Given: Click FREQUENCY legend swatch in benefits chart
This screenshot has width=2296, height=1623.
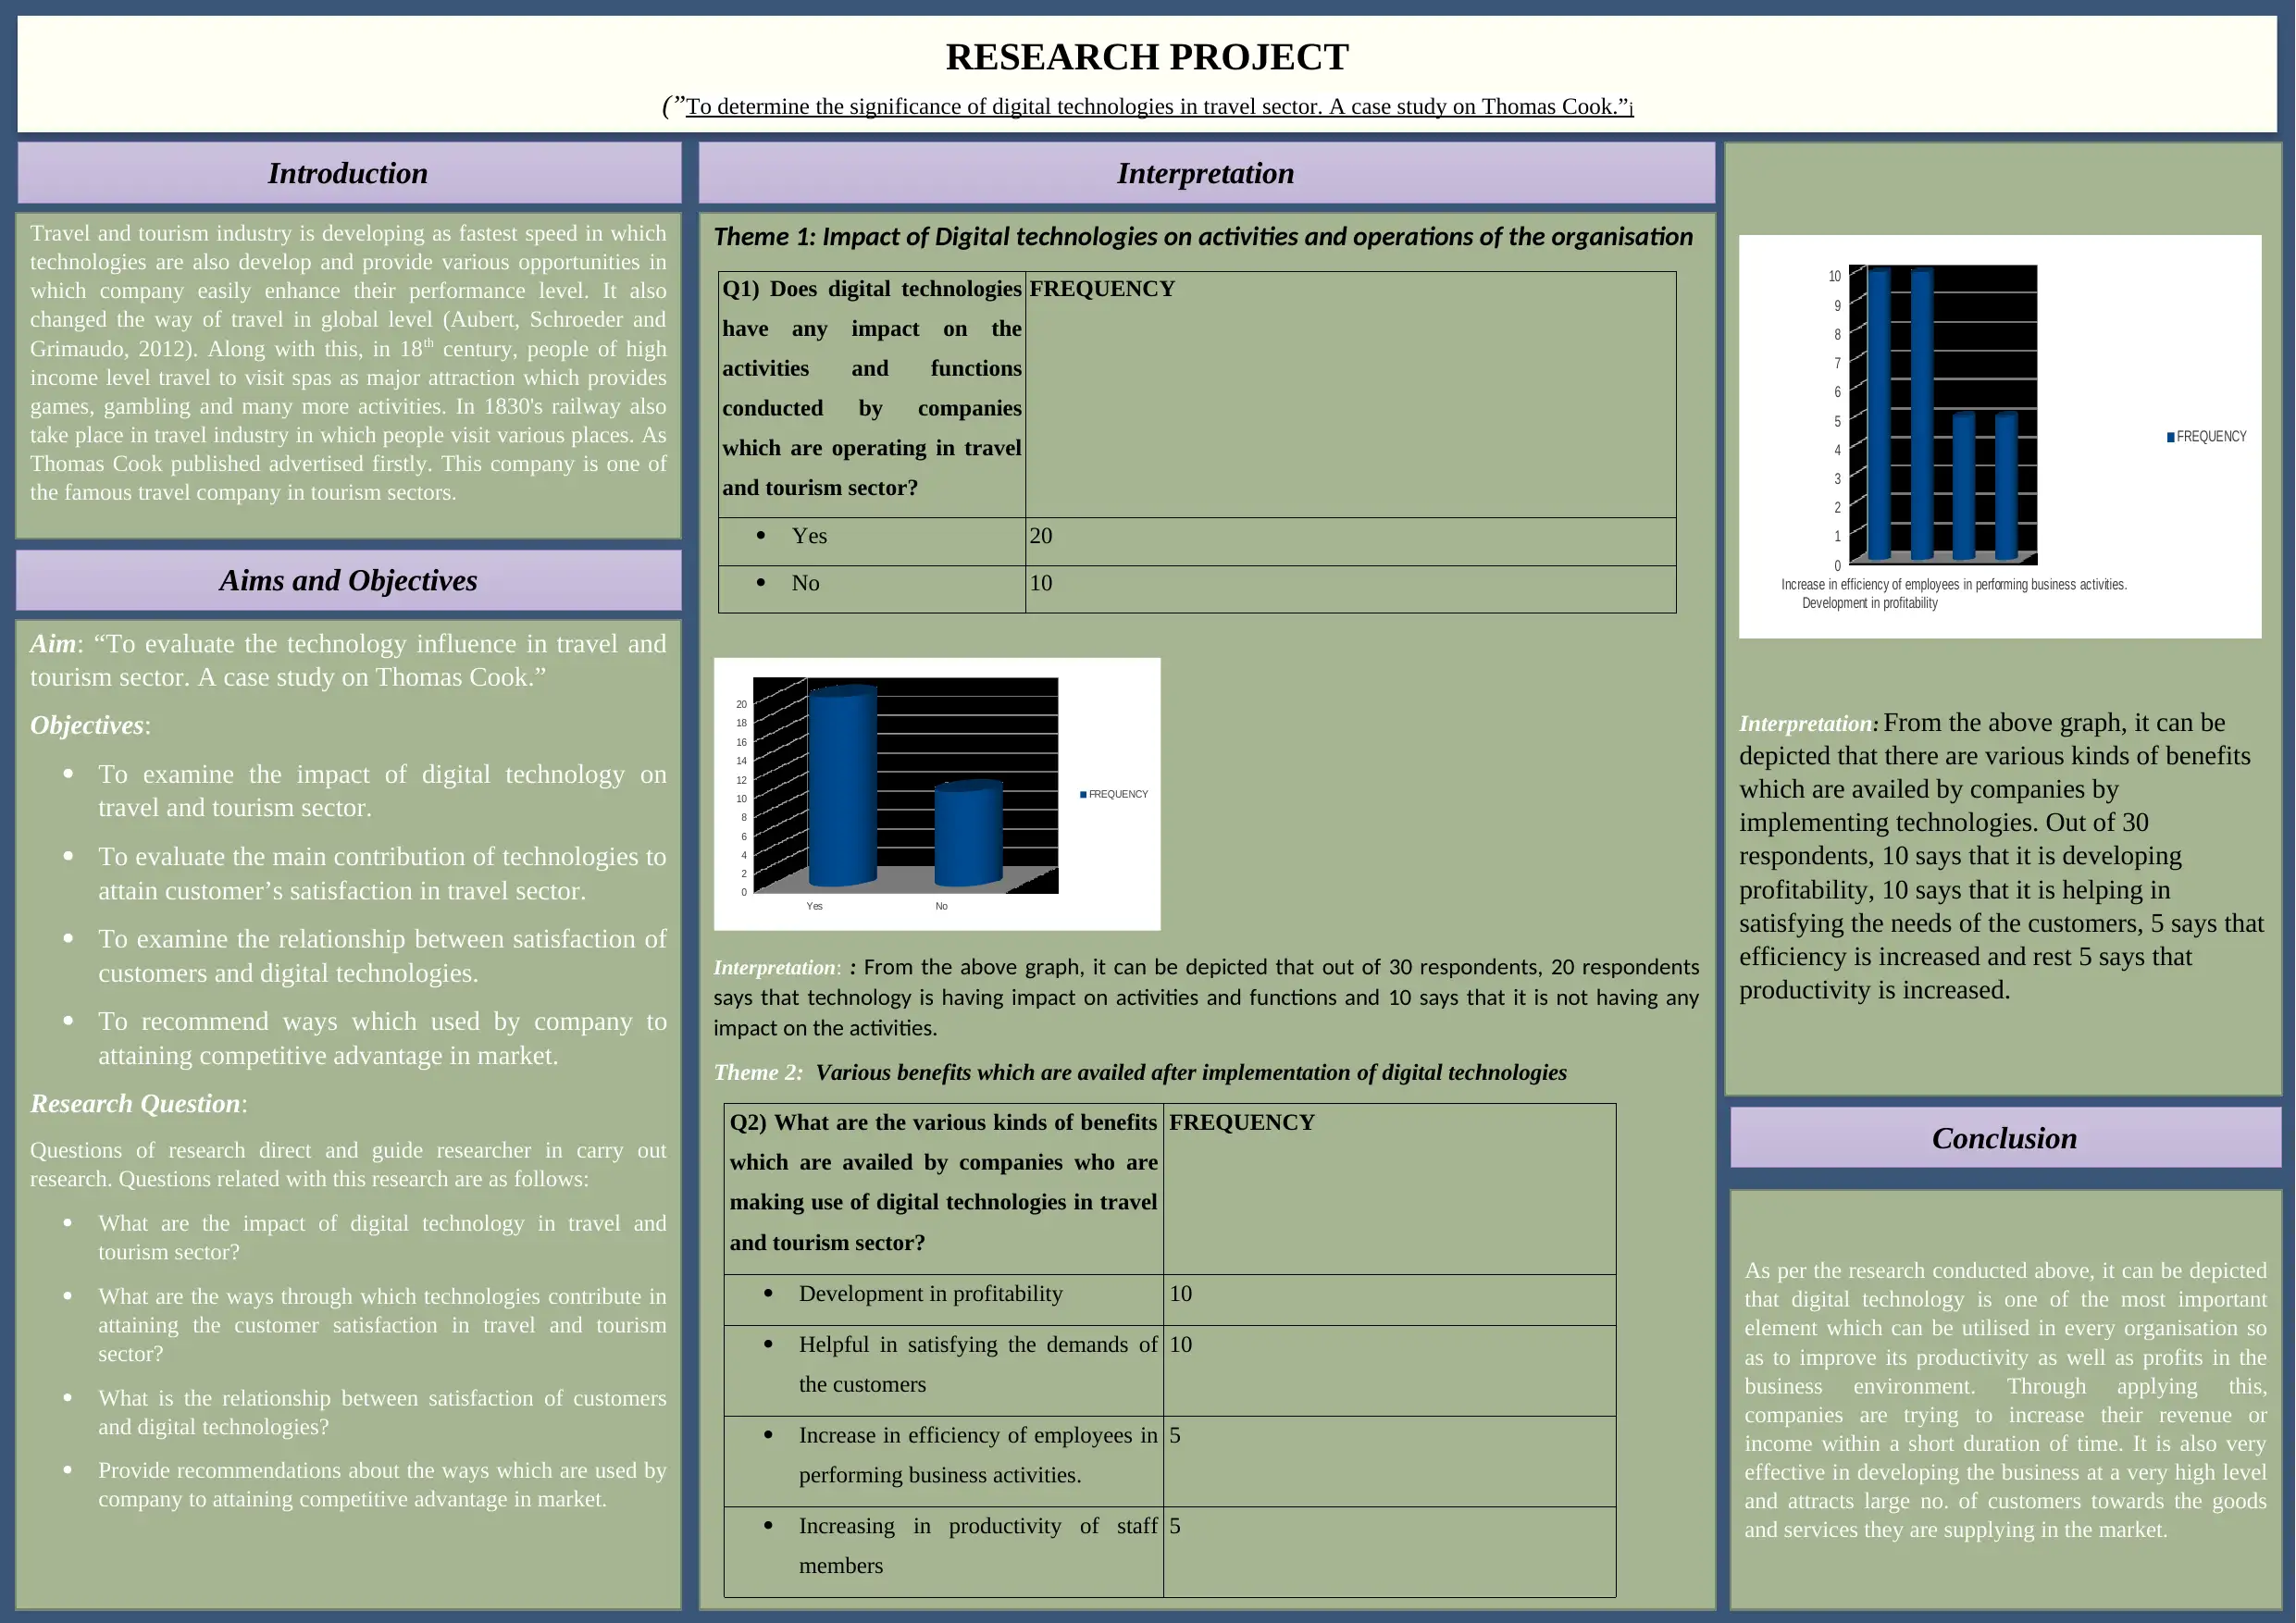Looking at the screenshot, I should (2170, 437).
